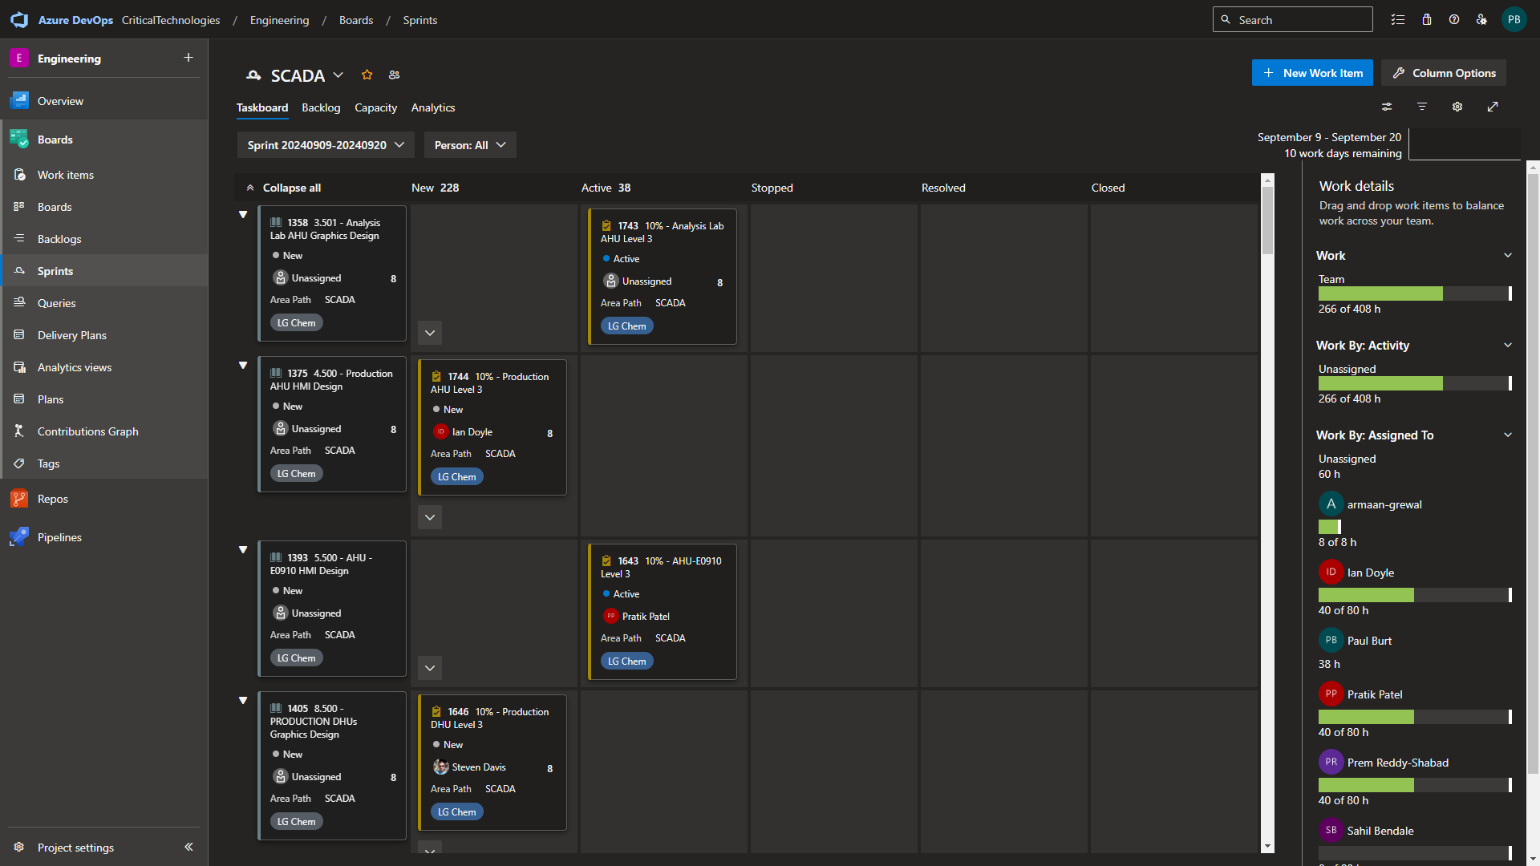The height and width of the screenshot is (866, 1540).
Task: Collapse the Work By: Activity section
Action: pos(1508,346)
